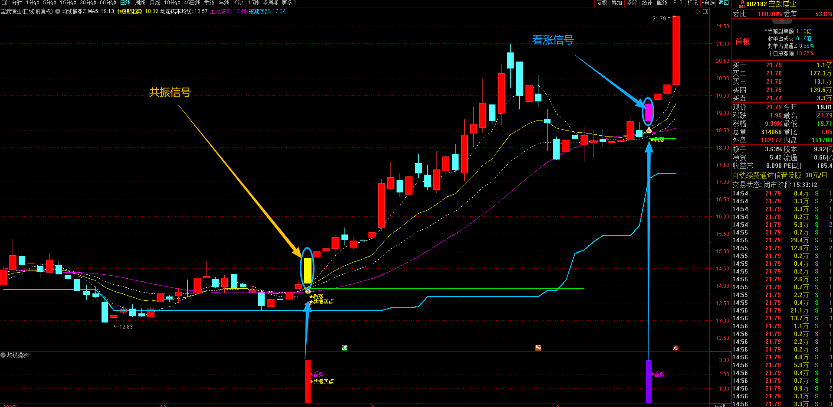Select the 5秒 timeframe
This screenshot has width=833, height=407.
click(x=239, y=3)
